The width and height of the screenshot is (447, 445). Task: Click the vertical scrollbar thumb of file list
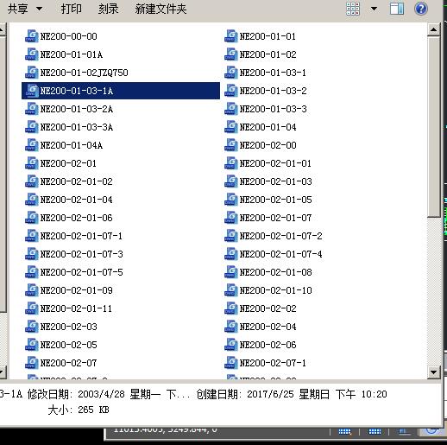[433, 127]
